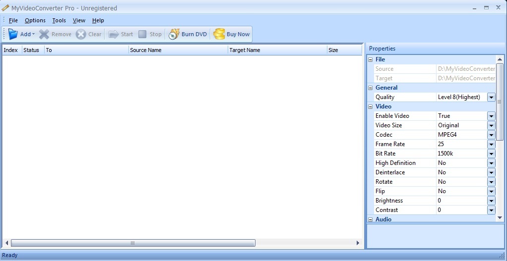
Task: Click the Start arrow icon
Action: tap(114, 34)
